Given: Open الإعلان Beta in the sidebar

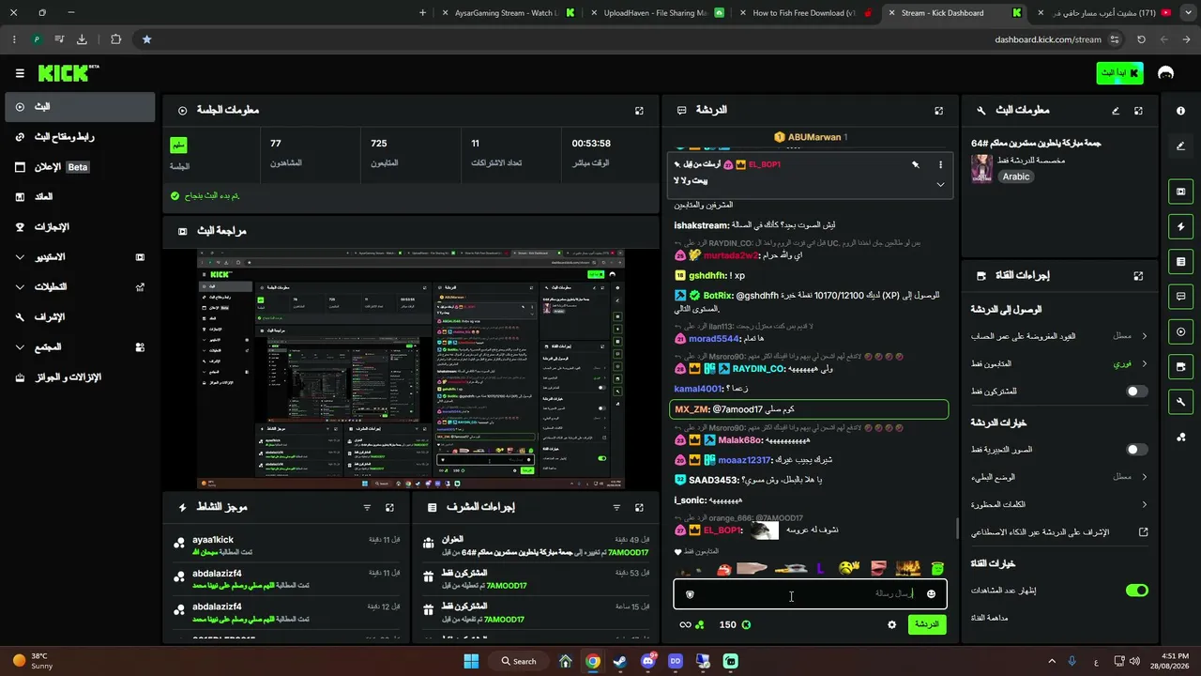Looking at the screenshot, I should (x=80, y=167).
